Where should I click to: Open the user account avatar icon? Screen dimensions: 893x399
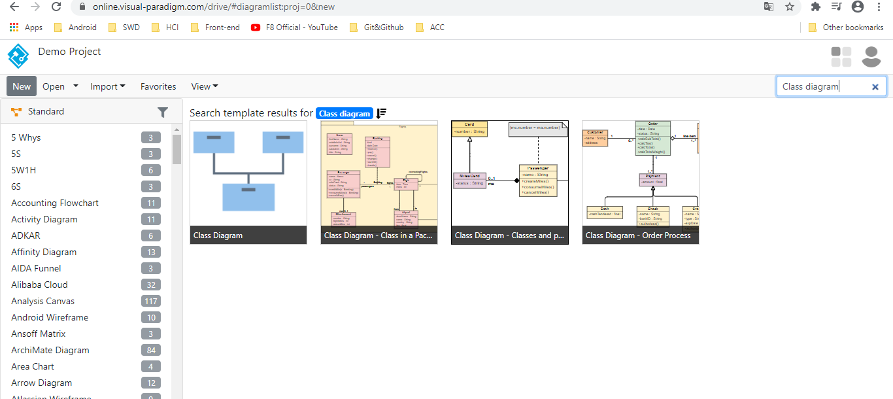871,56
